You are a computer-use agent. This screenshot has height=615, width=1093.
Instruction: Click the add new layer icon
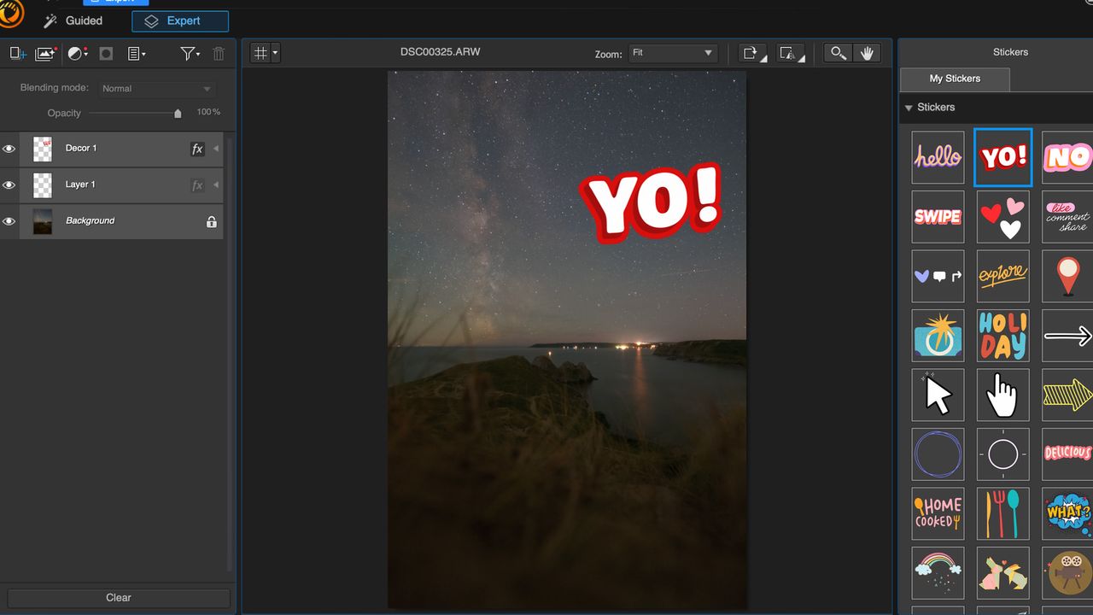18,54
